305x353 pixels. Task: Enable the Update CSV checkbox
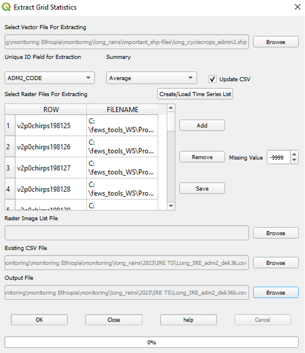[213, 79]
